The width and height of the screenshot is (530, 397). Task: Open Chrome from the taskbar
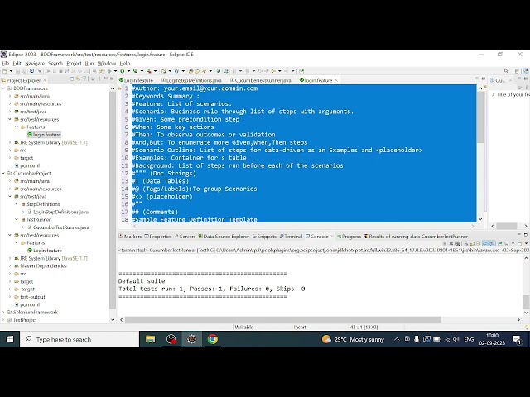(213, 339)
